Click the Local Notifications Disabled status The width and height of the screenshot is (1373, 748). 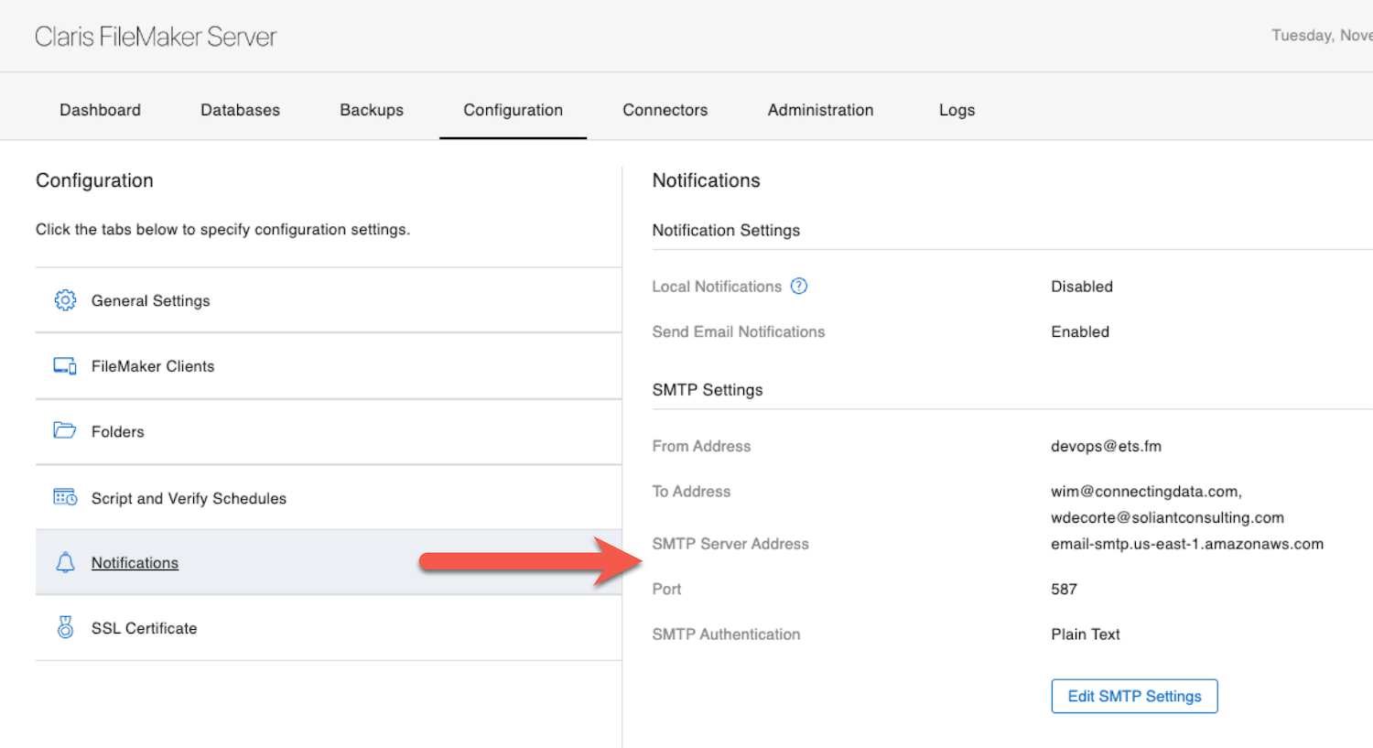(x=1082, y=287)
